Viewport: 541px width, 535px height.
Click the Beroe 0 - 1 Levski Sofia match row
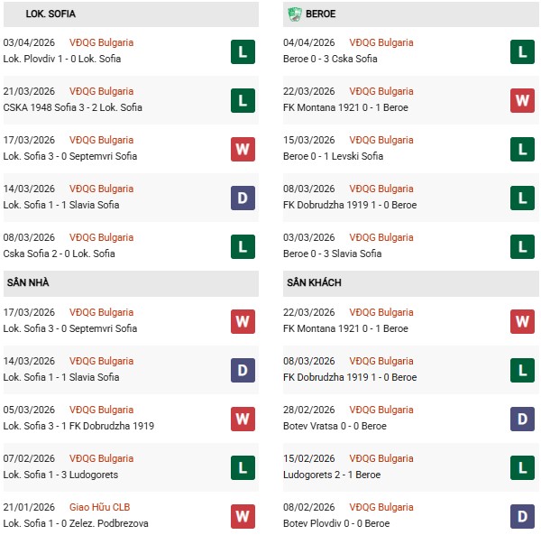pos(334,156)
